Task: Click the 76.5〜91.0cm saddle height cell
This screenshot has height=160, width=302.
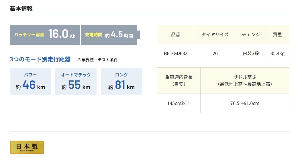Action: 245,103
